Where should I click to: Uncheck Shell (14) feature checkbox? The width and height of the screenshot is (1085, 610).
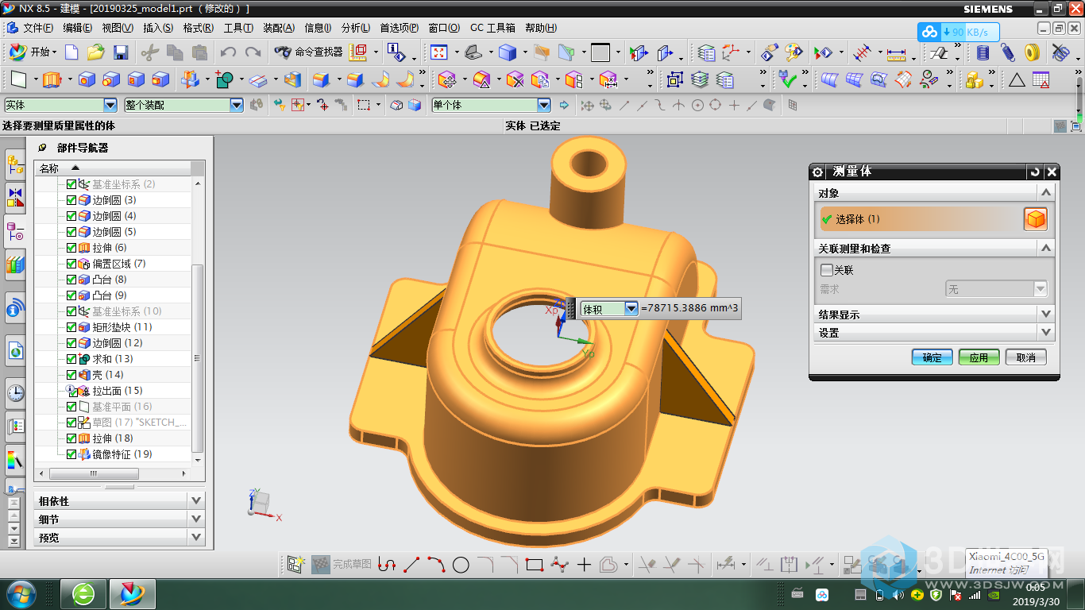pyautogui.click(x=71, y=375)
